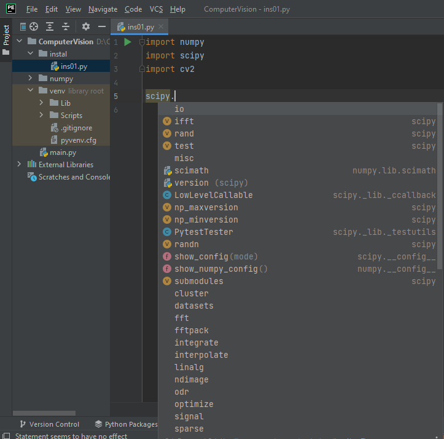444x439 pixels.
Task: Open Version Control tool window
Action: tap(50, 424)
